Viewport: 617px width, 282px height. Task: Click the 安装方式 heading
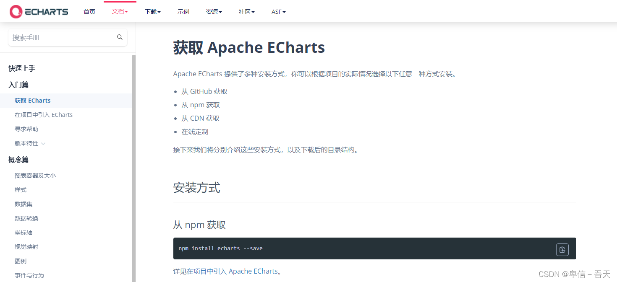[x=196, y=187]
